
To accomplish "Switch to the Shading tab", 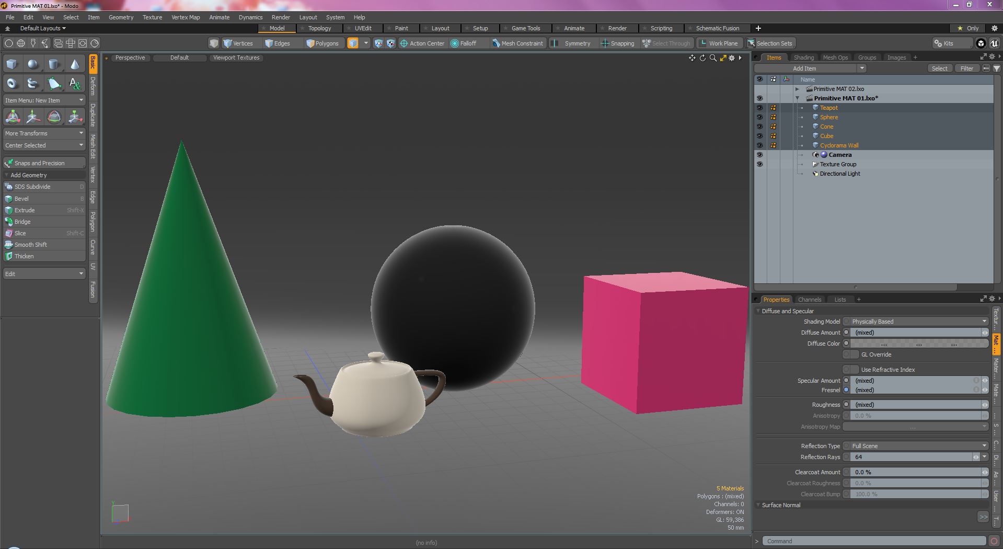I will click(803, 58).
